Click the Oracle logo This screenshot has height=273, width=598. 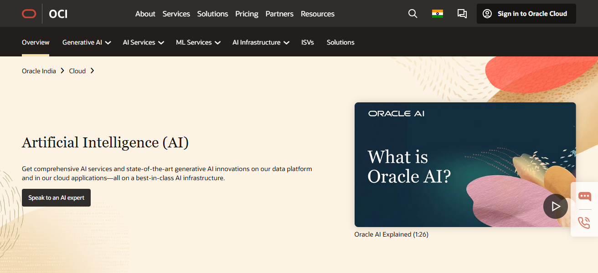click(29, 14)
